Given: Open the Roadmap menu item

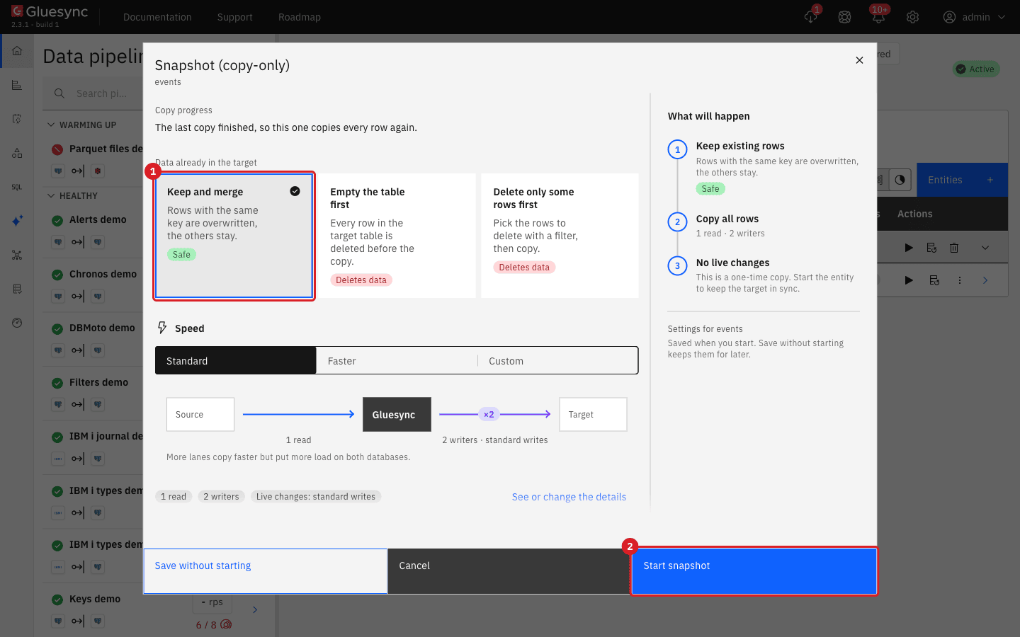Looking at the screenshot, I should click(300, 17).
